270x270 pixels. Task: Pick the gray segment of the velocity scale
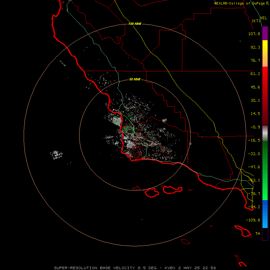click(x=265, y=133)
